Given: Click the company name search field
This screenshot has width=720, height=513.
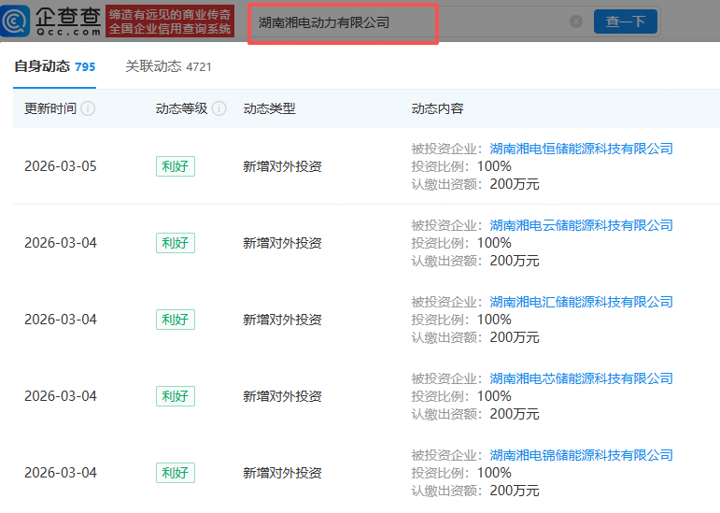Looking at the screenshot, I should pyautogui.click(x=411, y=22).
